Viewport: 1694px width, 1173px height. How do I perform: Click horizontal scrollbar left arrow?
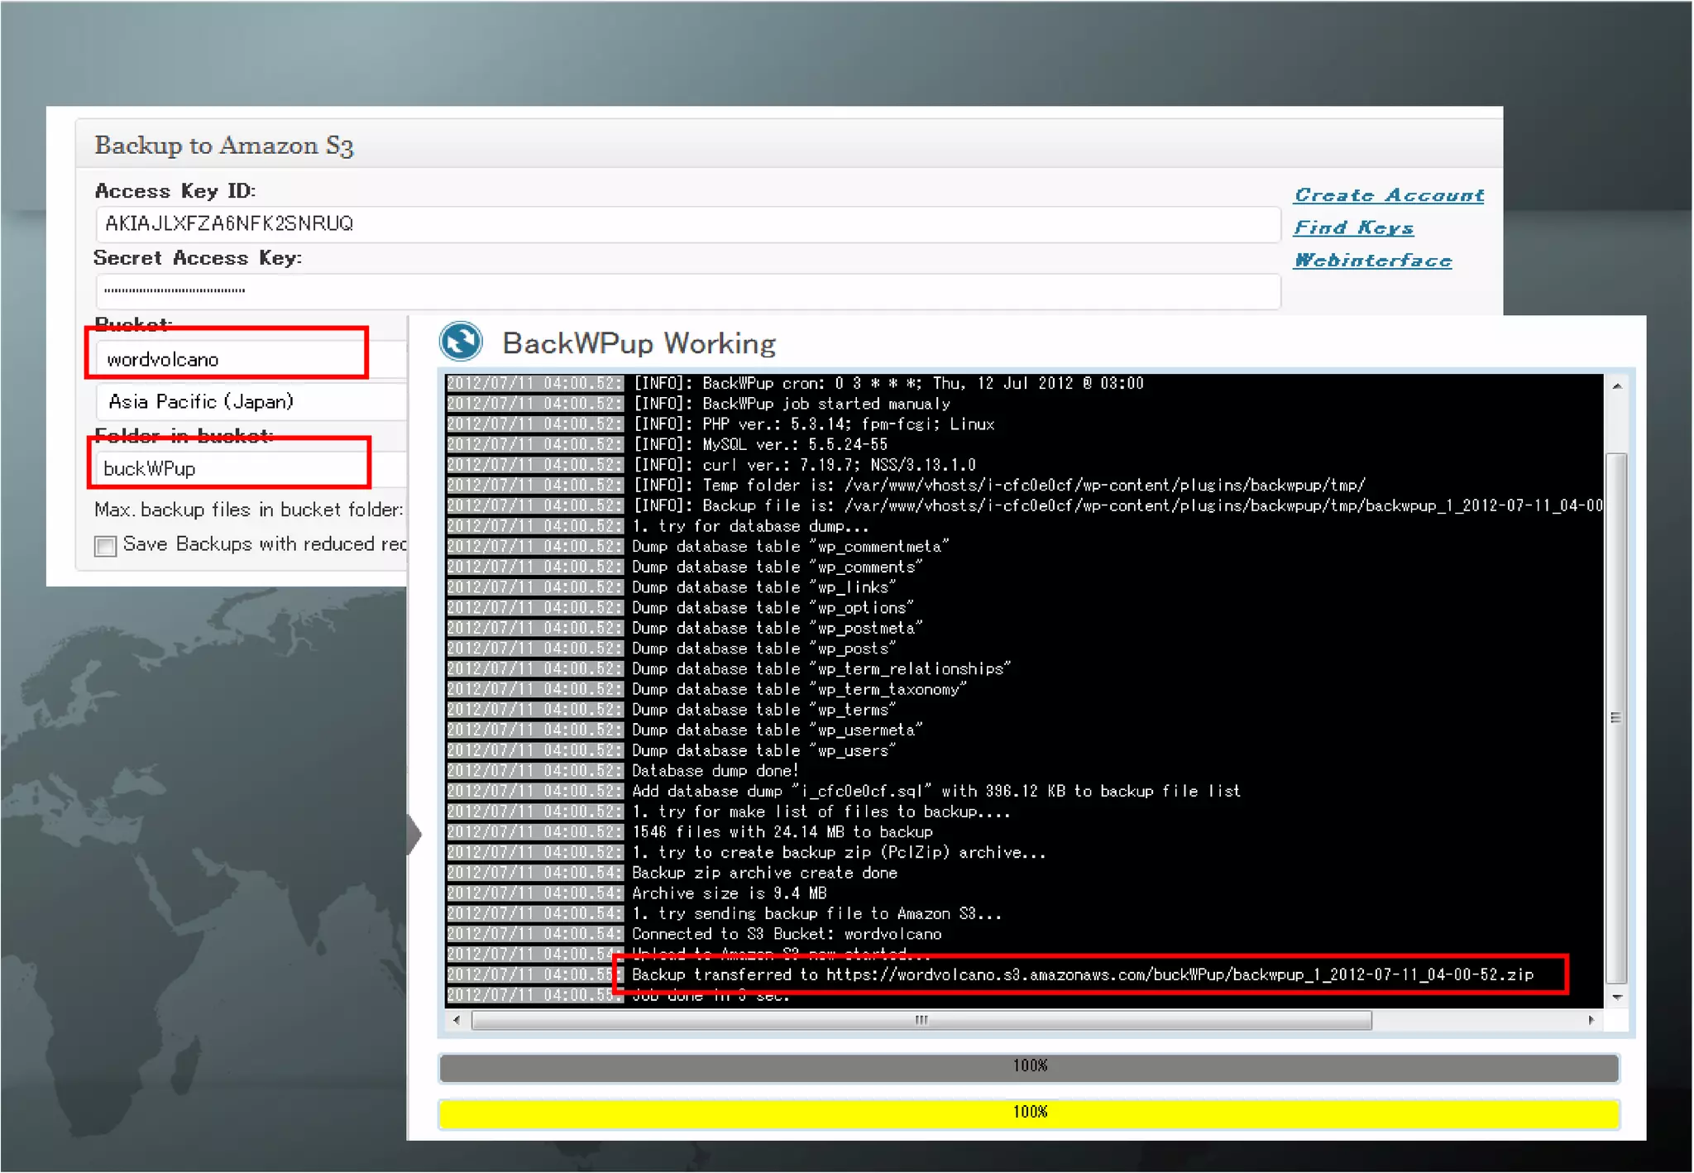[x=457, y=1020]
